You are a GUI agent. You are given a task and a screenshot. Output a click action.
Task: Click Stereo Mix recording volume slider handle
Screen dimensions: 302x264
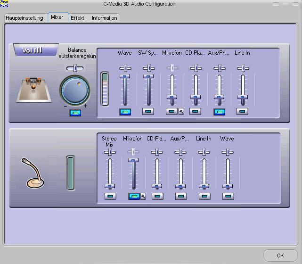[110, 186]
